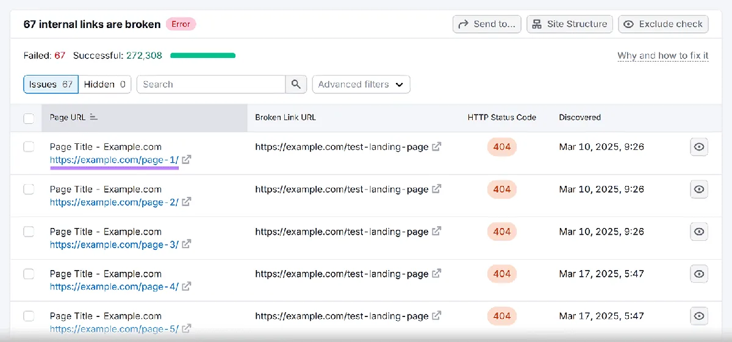Open broken link external icon in page-2 row
The width and height of the screenshot is (732, 342).
437,189
